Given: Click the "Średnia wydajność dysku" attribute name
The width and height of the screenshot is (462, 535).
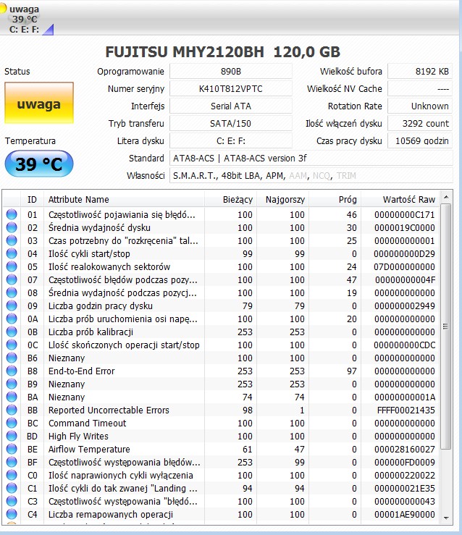Looking at the screenshot, I should pos(99,227).
